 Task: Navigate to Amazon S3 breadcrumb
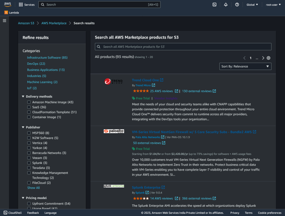click(x=26, y=23)
